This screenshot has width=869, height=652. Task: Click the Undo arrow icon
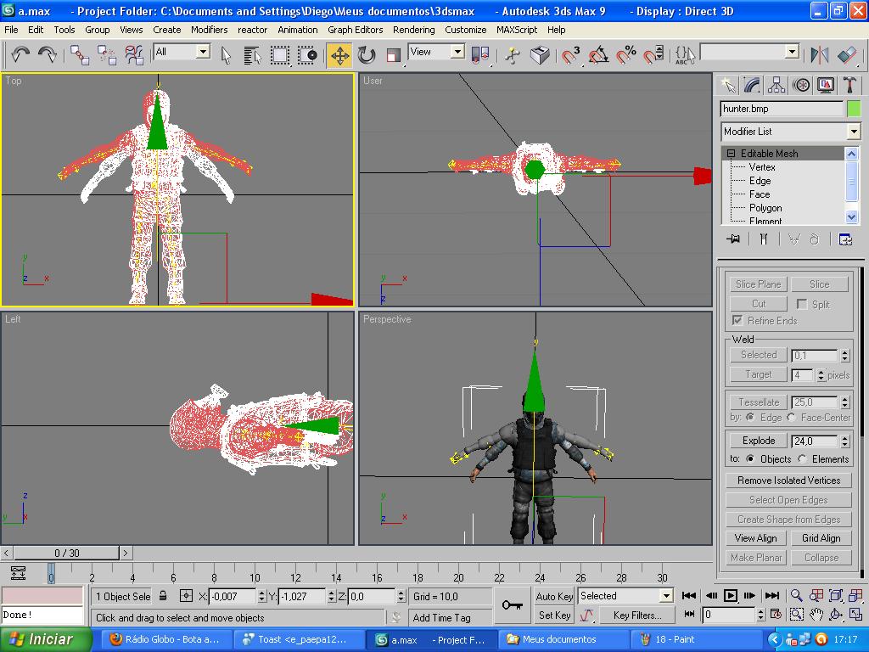20,55
